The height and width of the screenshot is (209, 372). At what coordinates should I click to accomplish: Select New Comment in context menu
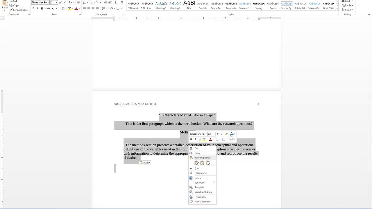202,201
